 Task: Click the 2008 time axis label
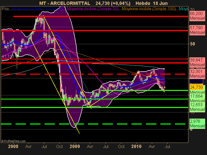pos(13,146)
